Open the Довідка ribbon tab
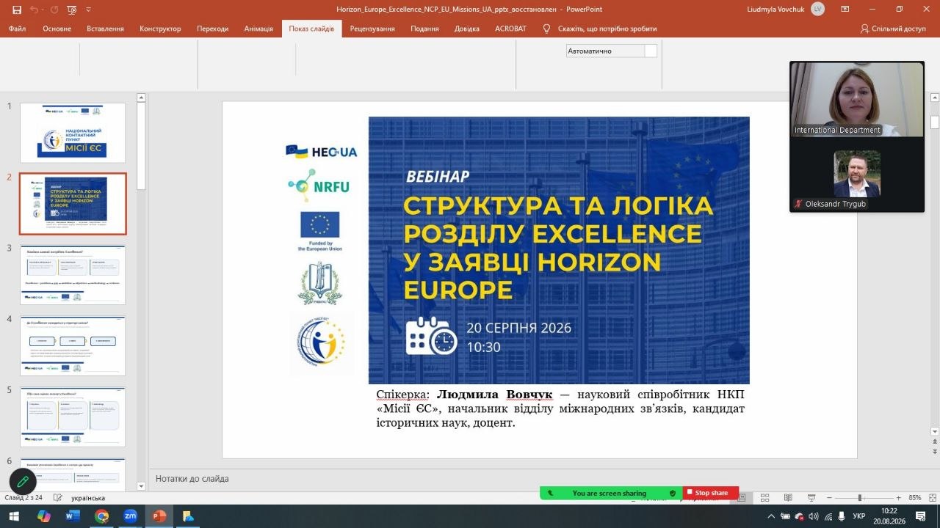 (467, 29)
